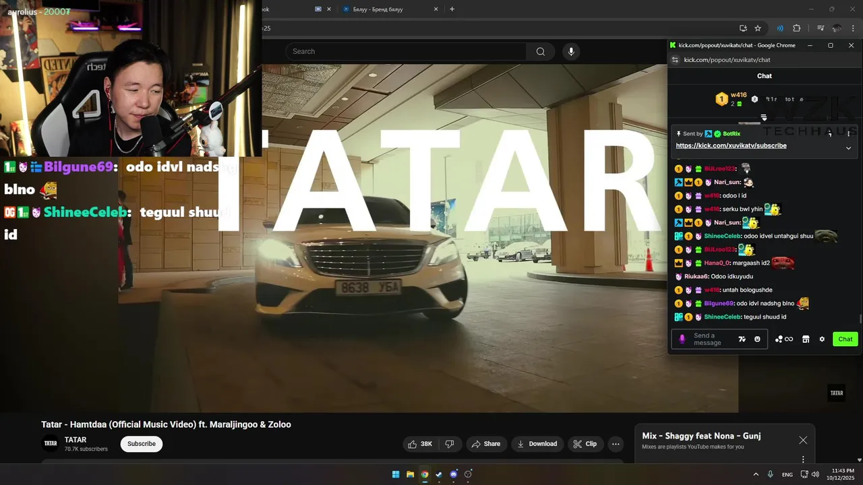863x485 pixels.
Task: Click the top gifter w416 leaderboard entry
Action: point(732,99)
